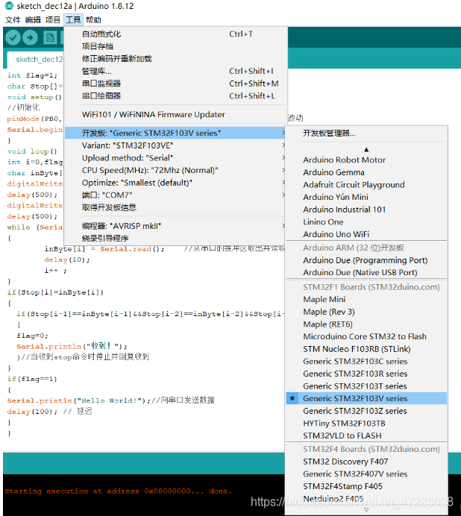Select STM32F4Stamp F405 board

[x=366, y=486]
